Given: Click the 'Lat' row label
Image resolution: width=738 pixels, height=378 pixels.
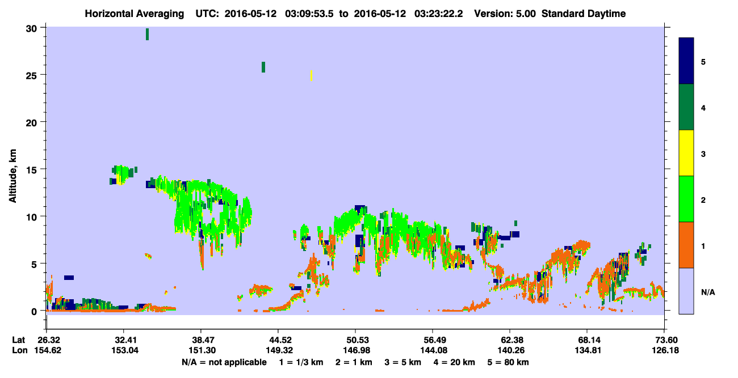Looking at the screenshot, I should click(19, 340).
